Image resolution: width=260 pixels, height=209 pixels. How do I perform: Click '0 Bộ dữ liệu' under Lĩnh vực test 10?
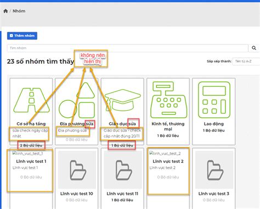tap(77, 200)
